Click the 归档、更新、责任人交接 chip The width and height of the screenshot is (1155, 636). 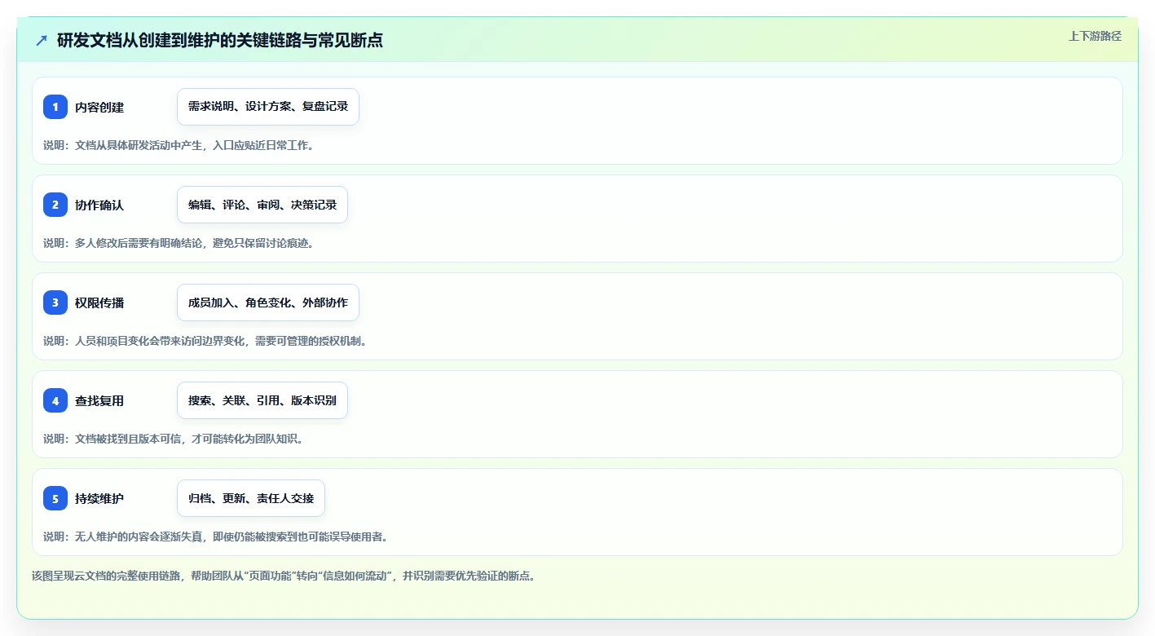pos(251,498)
